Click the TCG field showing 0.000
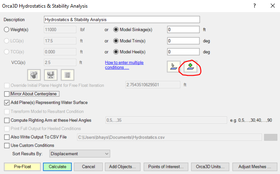Screen dimensions: 280x174 60,52
